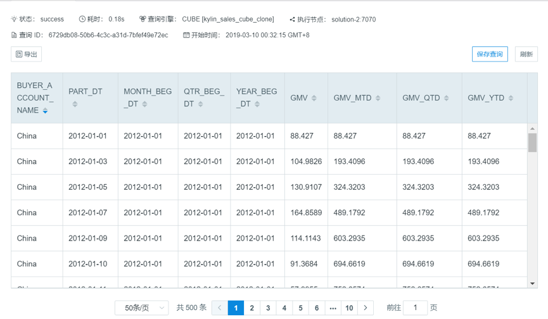Click the 导出 export button
548x319 pixels.
pos(26,54)
